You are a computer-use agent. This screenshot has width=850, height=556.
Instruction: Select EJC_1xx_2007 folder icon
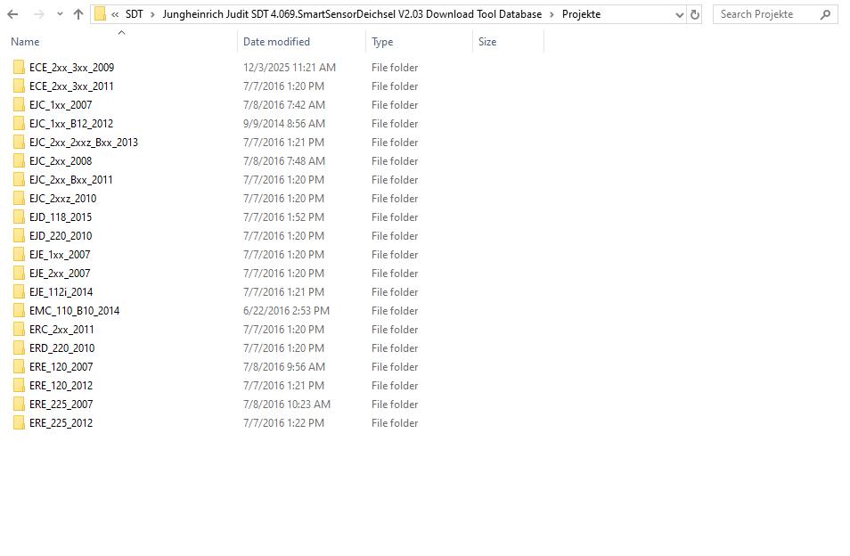[x=19, y=104]
